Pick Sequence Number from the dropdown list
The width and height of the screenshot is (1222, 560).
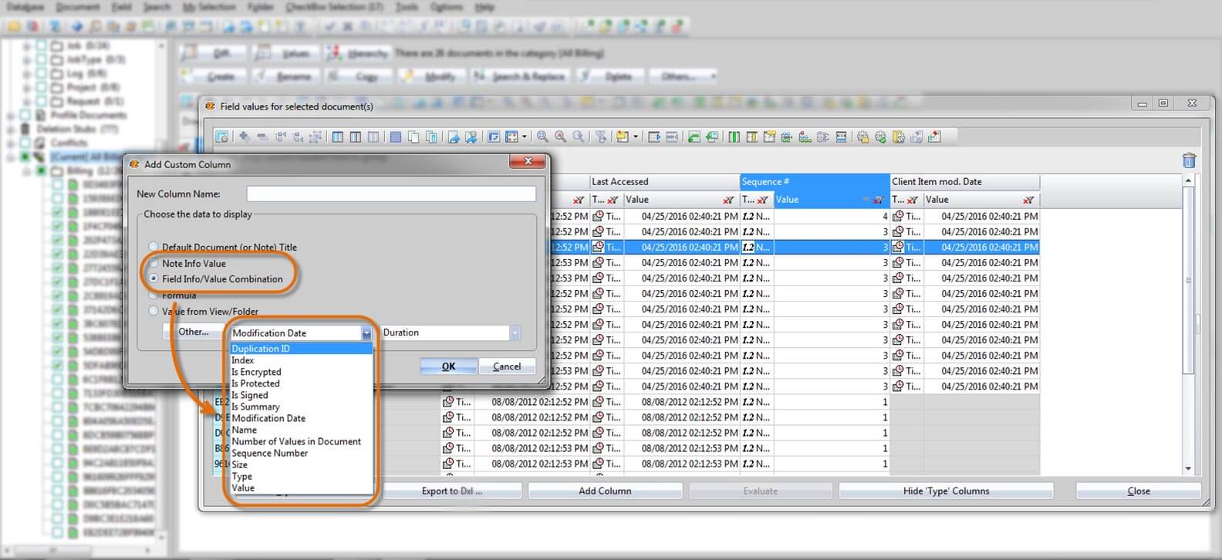[x=270, y=453]
